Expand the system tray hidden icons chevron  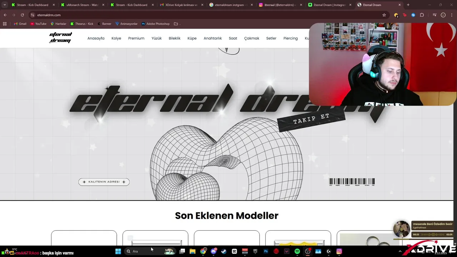[x=400, y=251]
